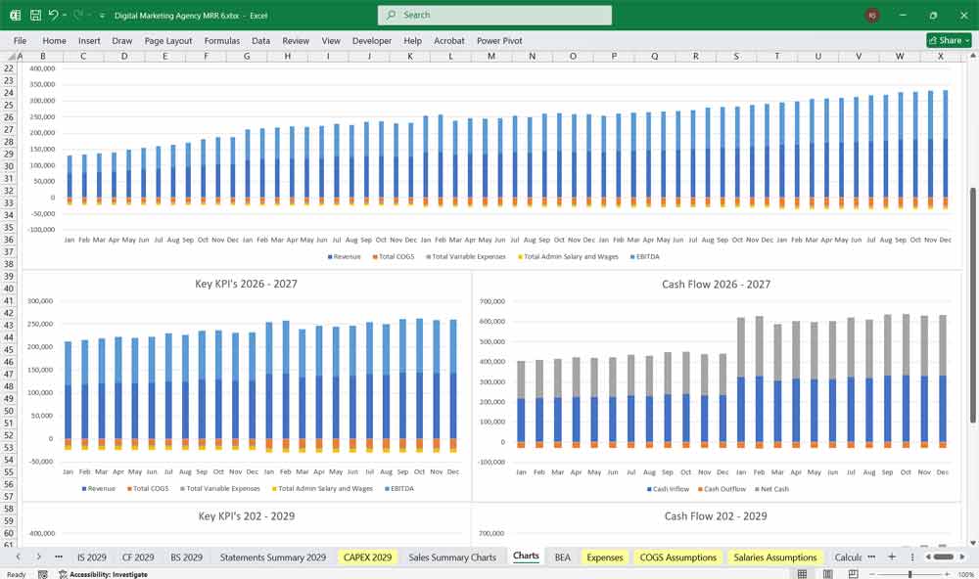
Task: Open the Formulas ribbon tab
Action: click(x=221, y=41)
